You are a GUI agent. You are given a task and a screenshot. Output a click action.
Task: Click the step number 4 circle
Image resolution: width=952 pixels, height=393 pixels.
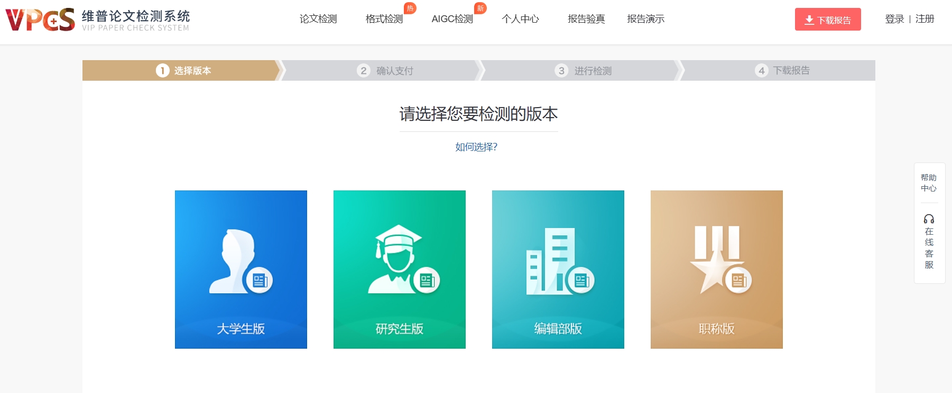(761, 70)
